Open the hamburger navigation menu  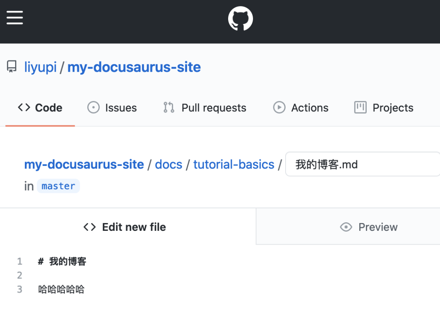15,18
